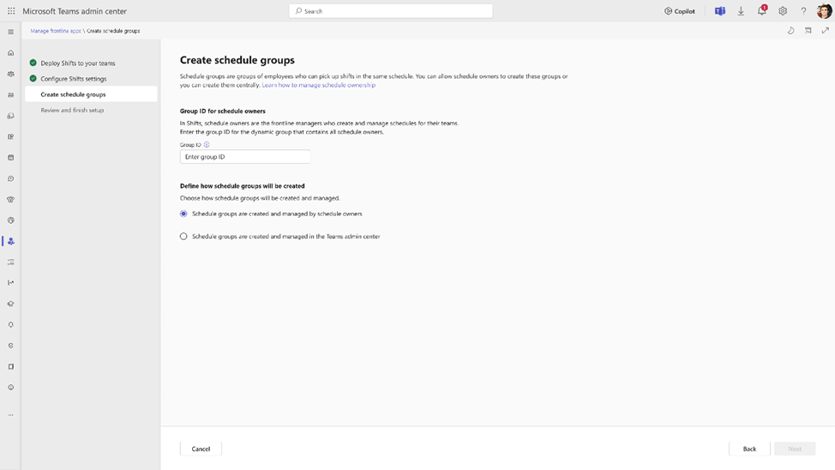Open the graduation cap icon in navigation
The width and height of the screenshot is (835, 470).
[10, 304]
